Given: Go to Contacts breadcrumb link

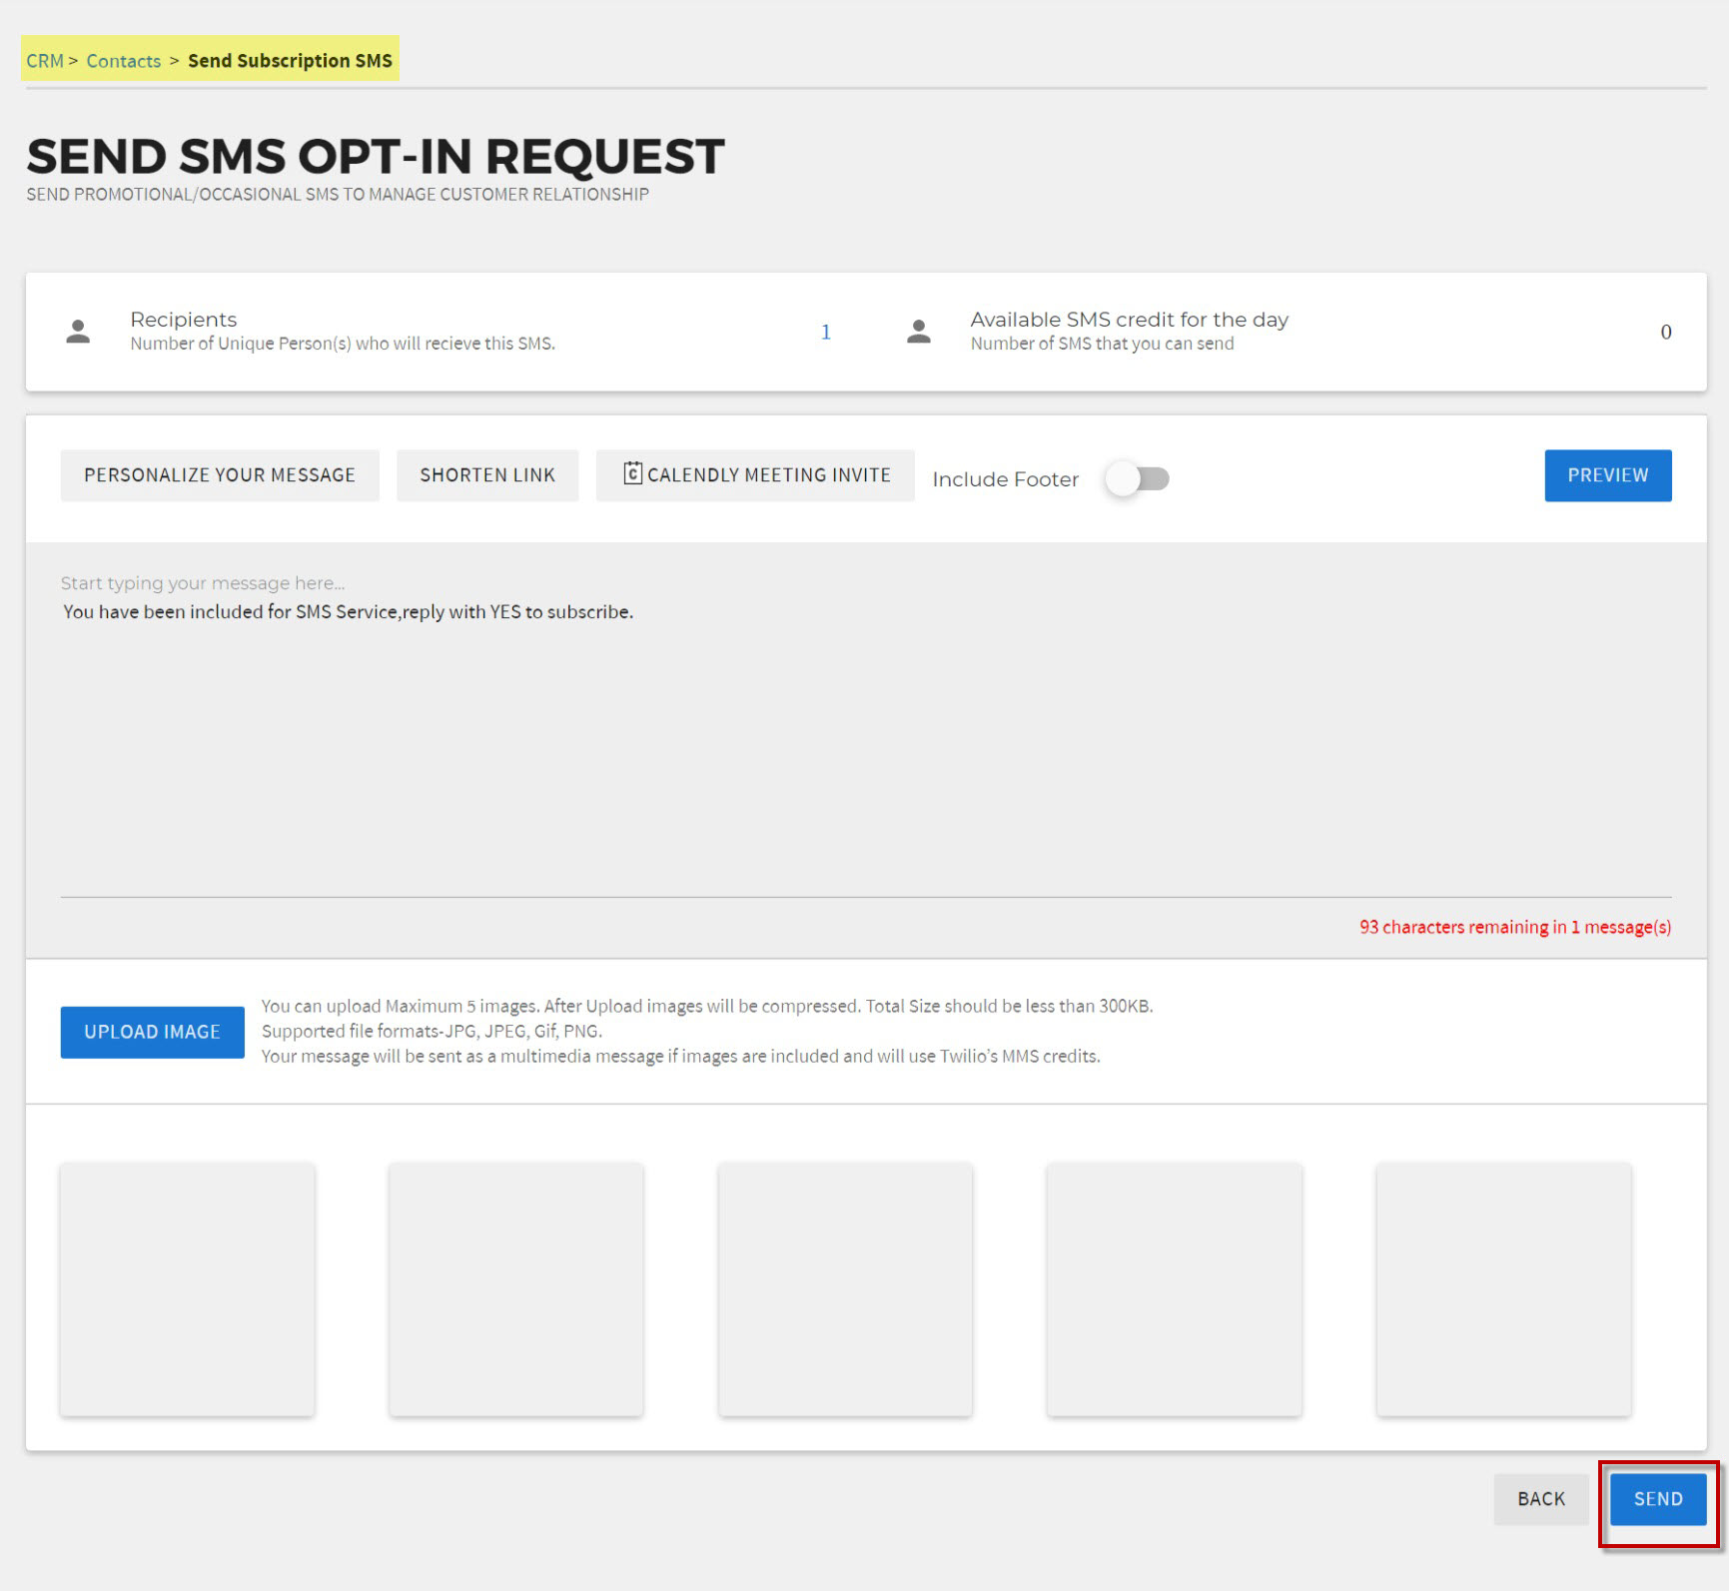Looking at the screenshot, I should coord(123,61).
